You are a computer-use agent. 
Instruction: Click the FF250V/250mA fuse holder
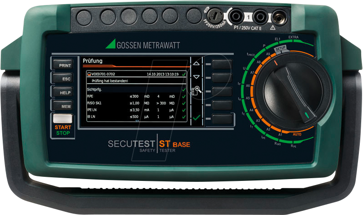click(x=215, y=16)
